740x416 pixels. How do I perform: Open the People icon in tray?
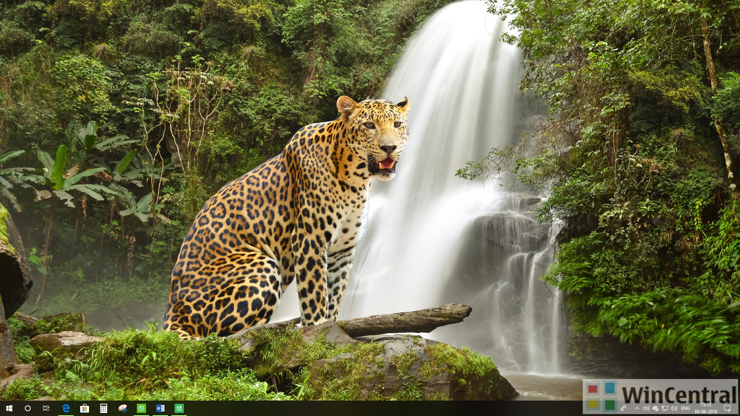pyautogui.click(x=624, y=408)
